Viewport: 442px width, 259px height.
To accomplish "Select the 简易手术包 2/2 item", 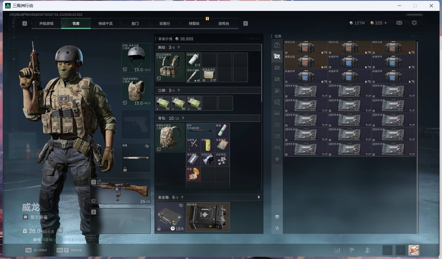I will [x=209, y=75].
